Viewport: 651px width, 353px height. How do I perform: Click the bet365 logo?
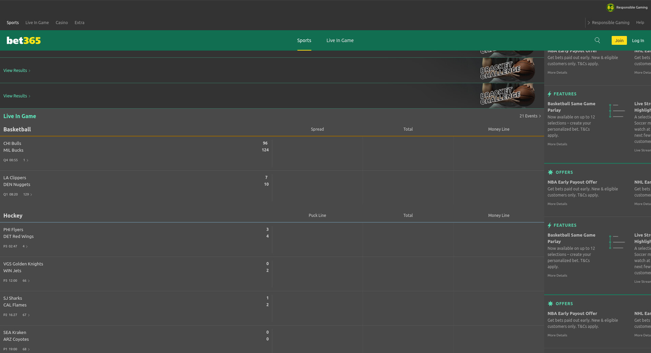(24, 40)
